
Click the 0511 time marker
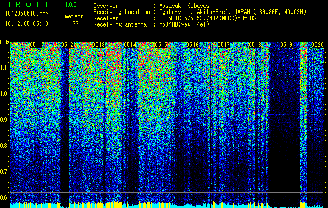[37, 45]
